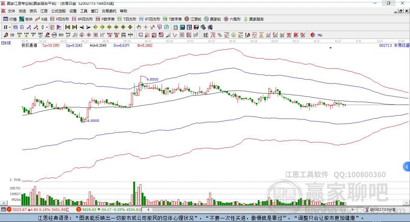Screen dimensions: 410x222
Task: Click the 9.8500 high price marker
Action: tap(152, 79)
